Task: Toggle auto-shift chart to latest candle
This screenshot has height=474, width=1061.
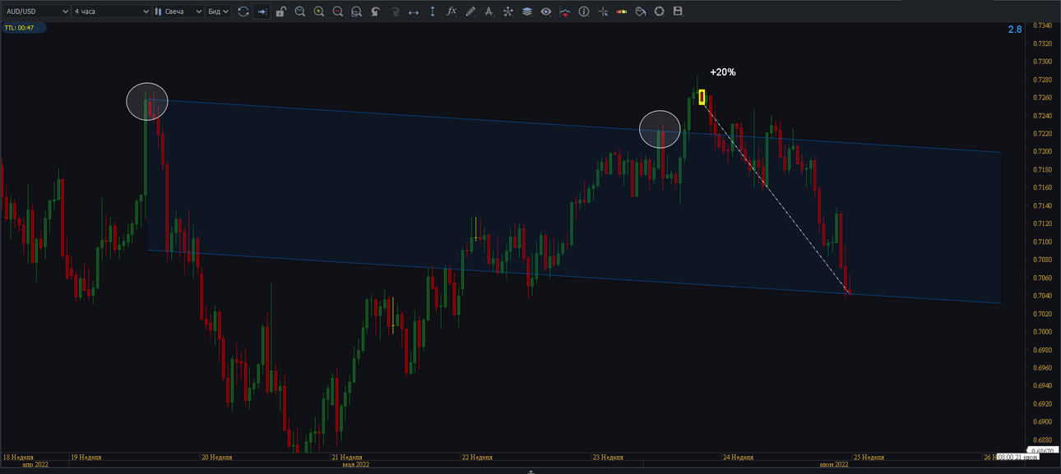Action: point(262,12)
